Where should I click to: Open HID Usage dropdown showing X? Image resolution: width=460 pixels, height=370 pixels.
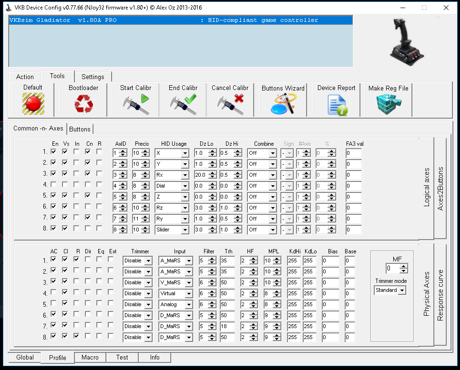185,153
